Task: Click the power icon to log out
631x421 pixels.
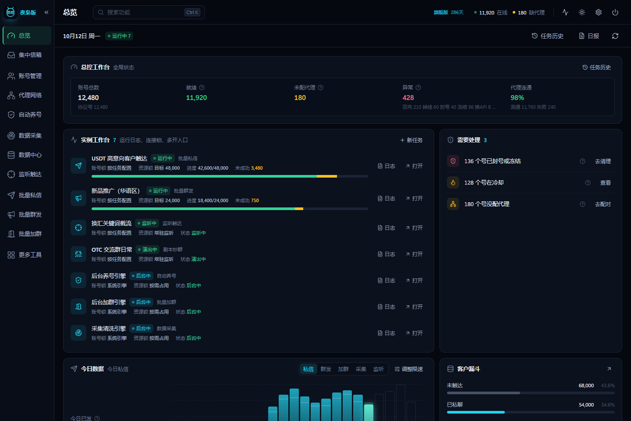Action: pos(615,12)
